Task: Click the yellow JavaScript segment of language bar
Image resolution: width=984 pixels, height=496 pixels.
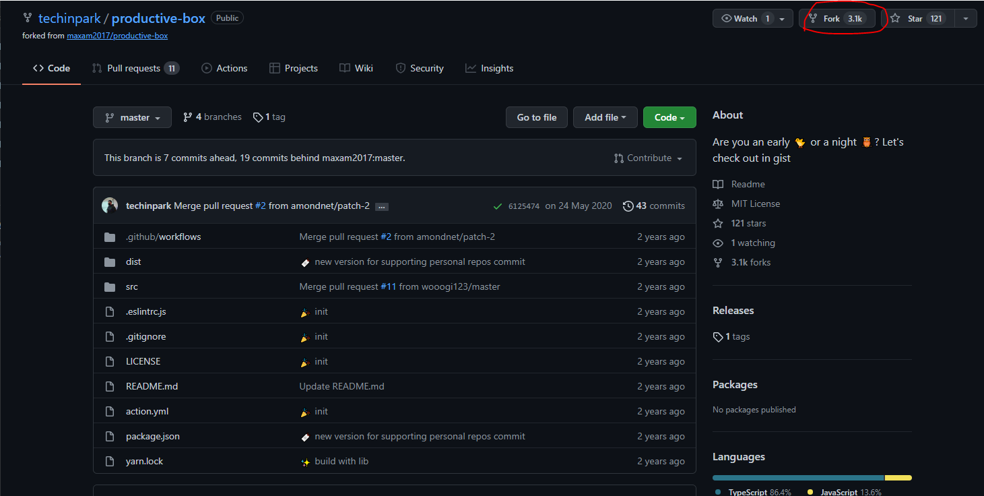Action: click(x=898, y=478)
